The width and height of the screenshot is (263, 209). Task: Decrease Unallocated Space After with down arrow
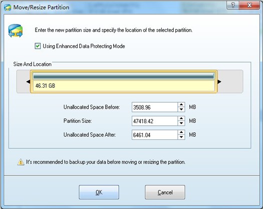tap(181, 137)
